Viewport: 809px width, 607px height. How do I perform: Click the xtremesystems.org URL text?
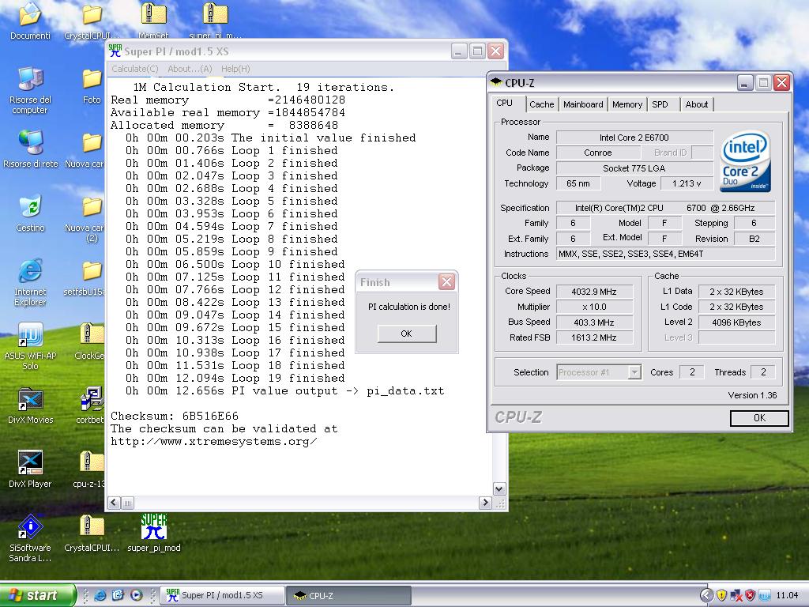tap(213, 442)
